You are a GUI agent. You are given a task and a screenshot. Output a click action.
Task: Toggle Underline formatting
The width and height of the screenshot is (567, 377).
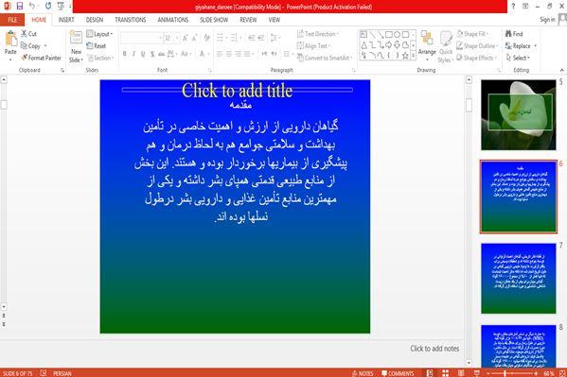coord(143,54)
